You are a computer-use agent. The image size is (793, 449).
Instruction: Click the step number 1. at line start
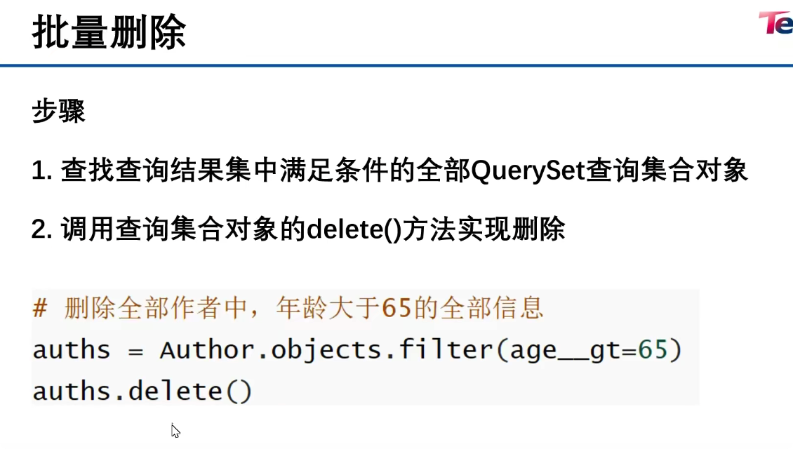click(x=42, y=170)
